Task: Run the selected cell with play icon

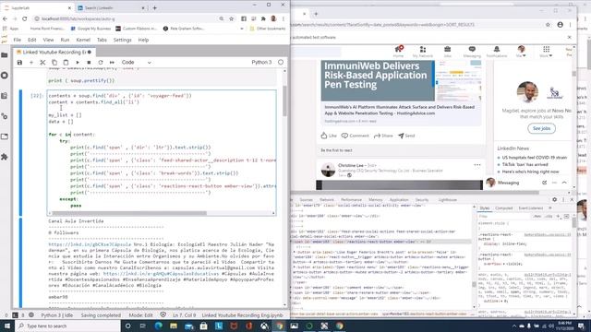Action: [78, 63]
